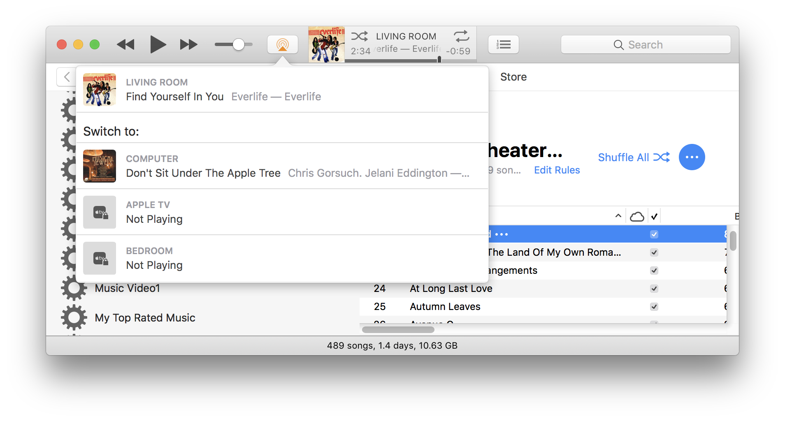
Task: Click the gear icon beside My Top Rated Music
Action: pyautogui.click(x=74, y=318)
